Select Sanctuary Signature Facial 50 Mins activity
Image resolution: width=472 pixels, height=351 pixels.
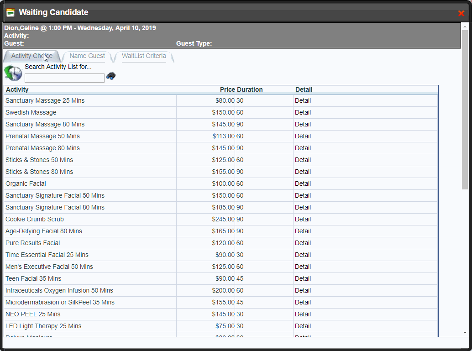click(x=55, y=195)
